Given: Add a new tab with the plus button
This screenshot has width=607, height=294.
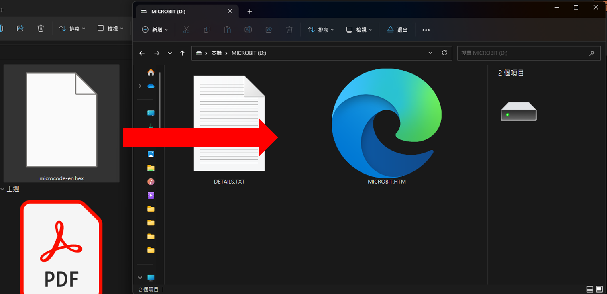Looking at the screenshot, I should click(250, 11).
